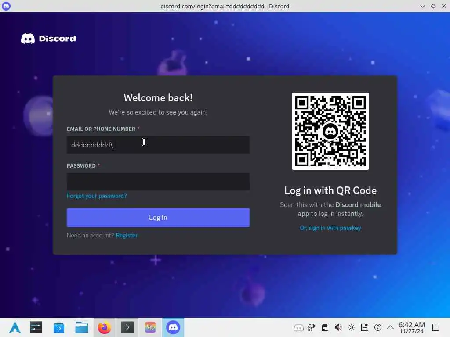The image size is (450, 337).
Task: Open the Register link
Action: pos(127,235)
